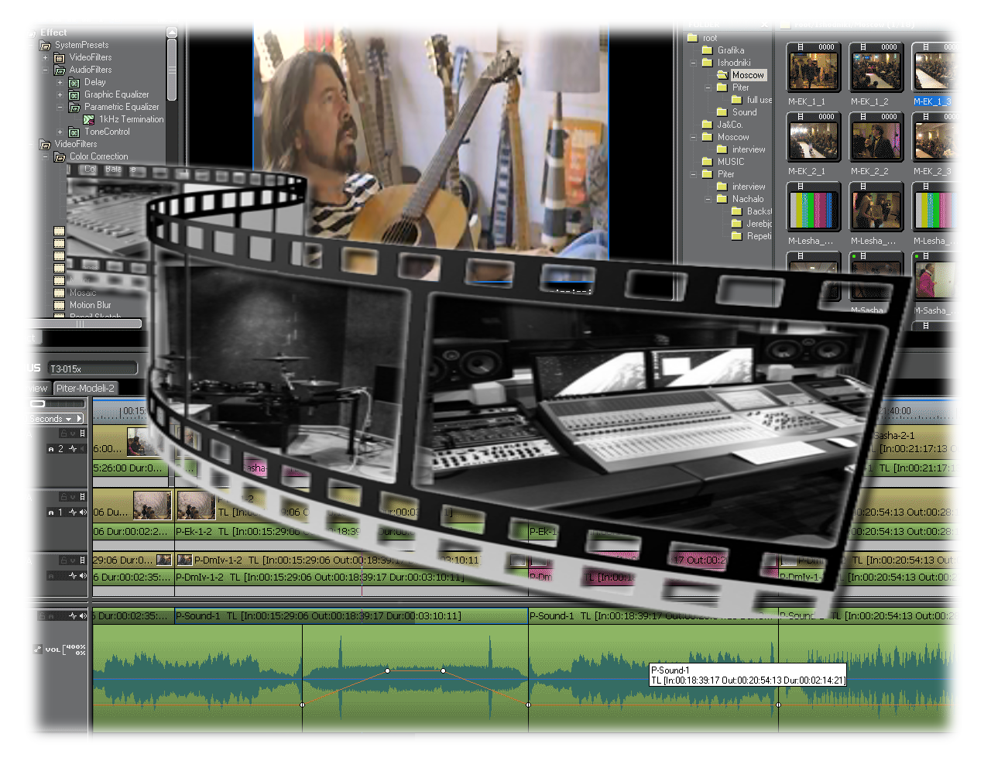The width and height of the screenshot is (991, 761).
Task: Click the waveform icon on track 2
Action: click(73, 449)
